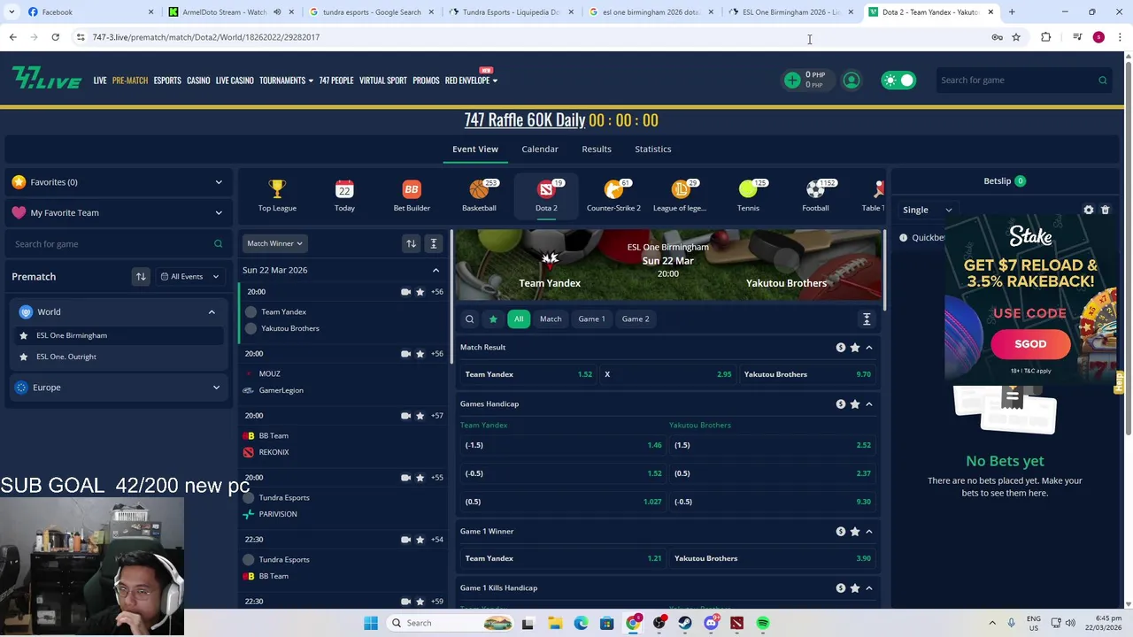Open the user account profile icon
Viewport: 1133px width, 637px height.
pos(852,81)
